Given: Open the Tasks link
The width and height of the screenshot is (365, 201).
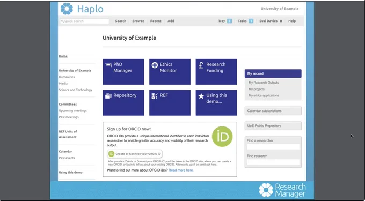Looking at the screenshot, I should coord(242,21).
